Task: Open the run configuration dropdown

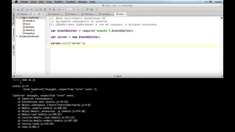Action: (x=69, y=10)
